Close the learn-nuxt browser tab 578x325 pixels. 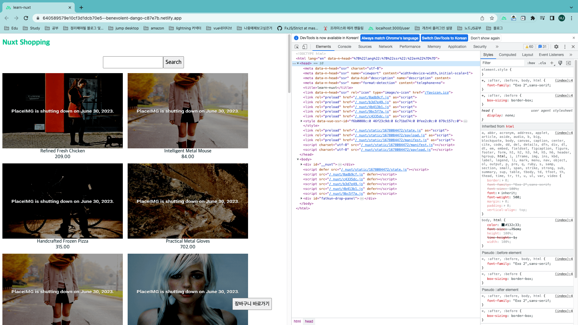[70, 8]
